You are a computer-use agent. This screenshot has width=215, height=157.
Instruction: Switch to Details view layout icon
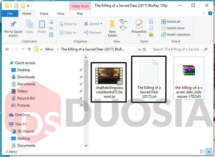click(x=203, y=151)
